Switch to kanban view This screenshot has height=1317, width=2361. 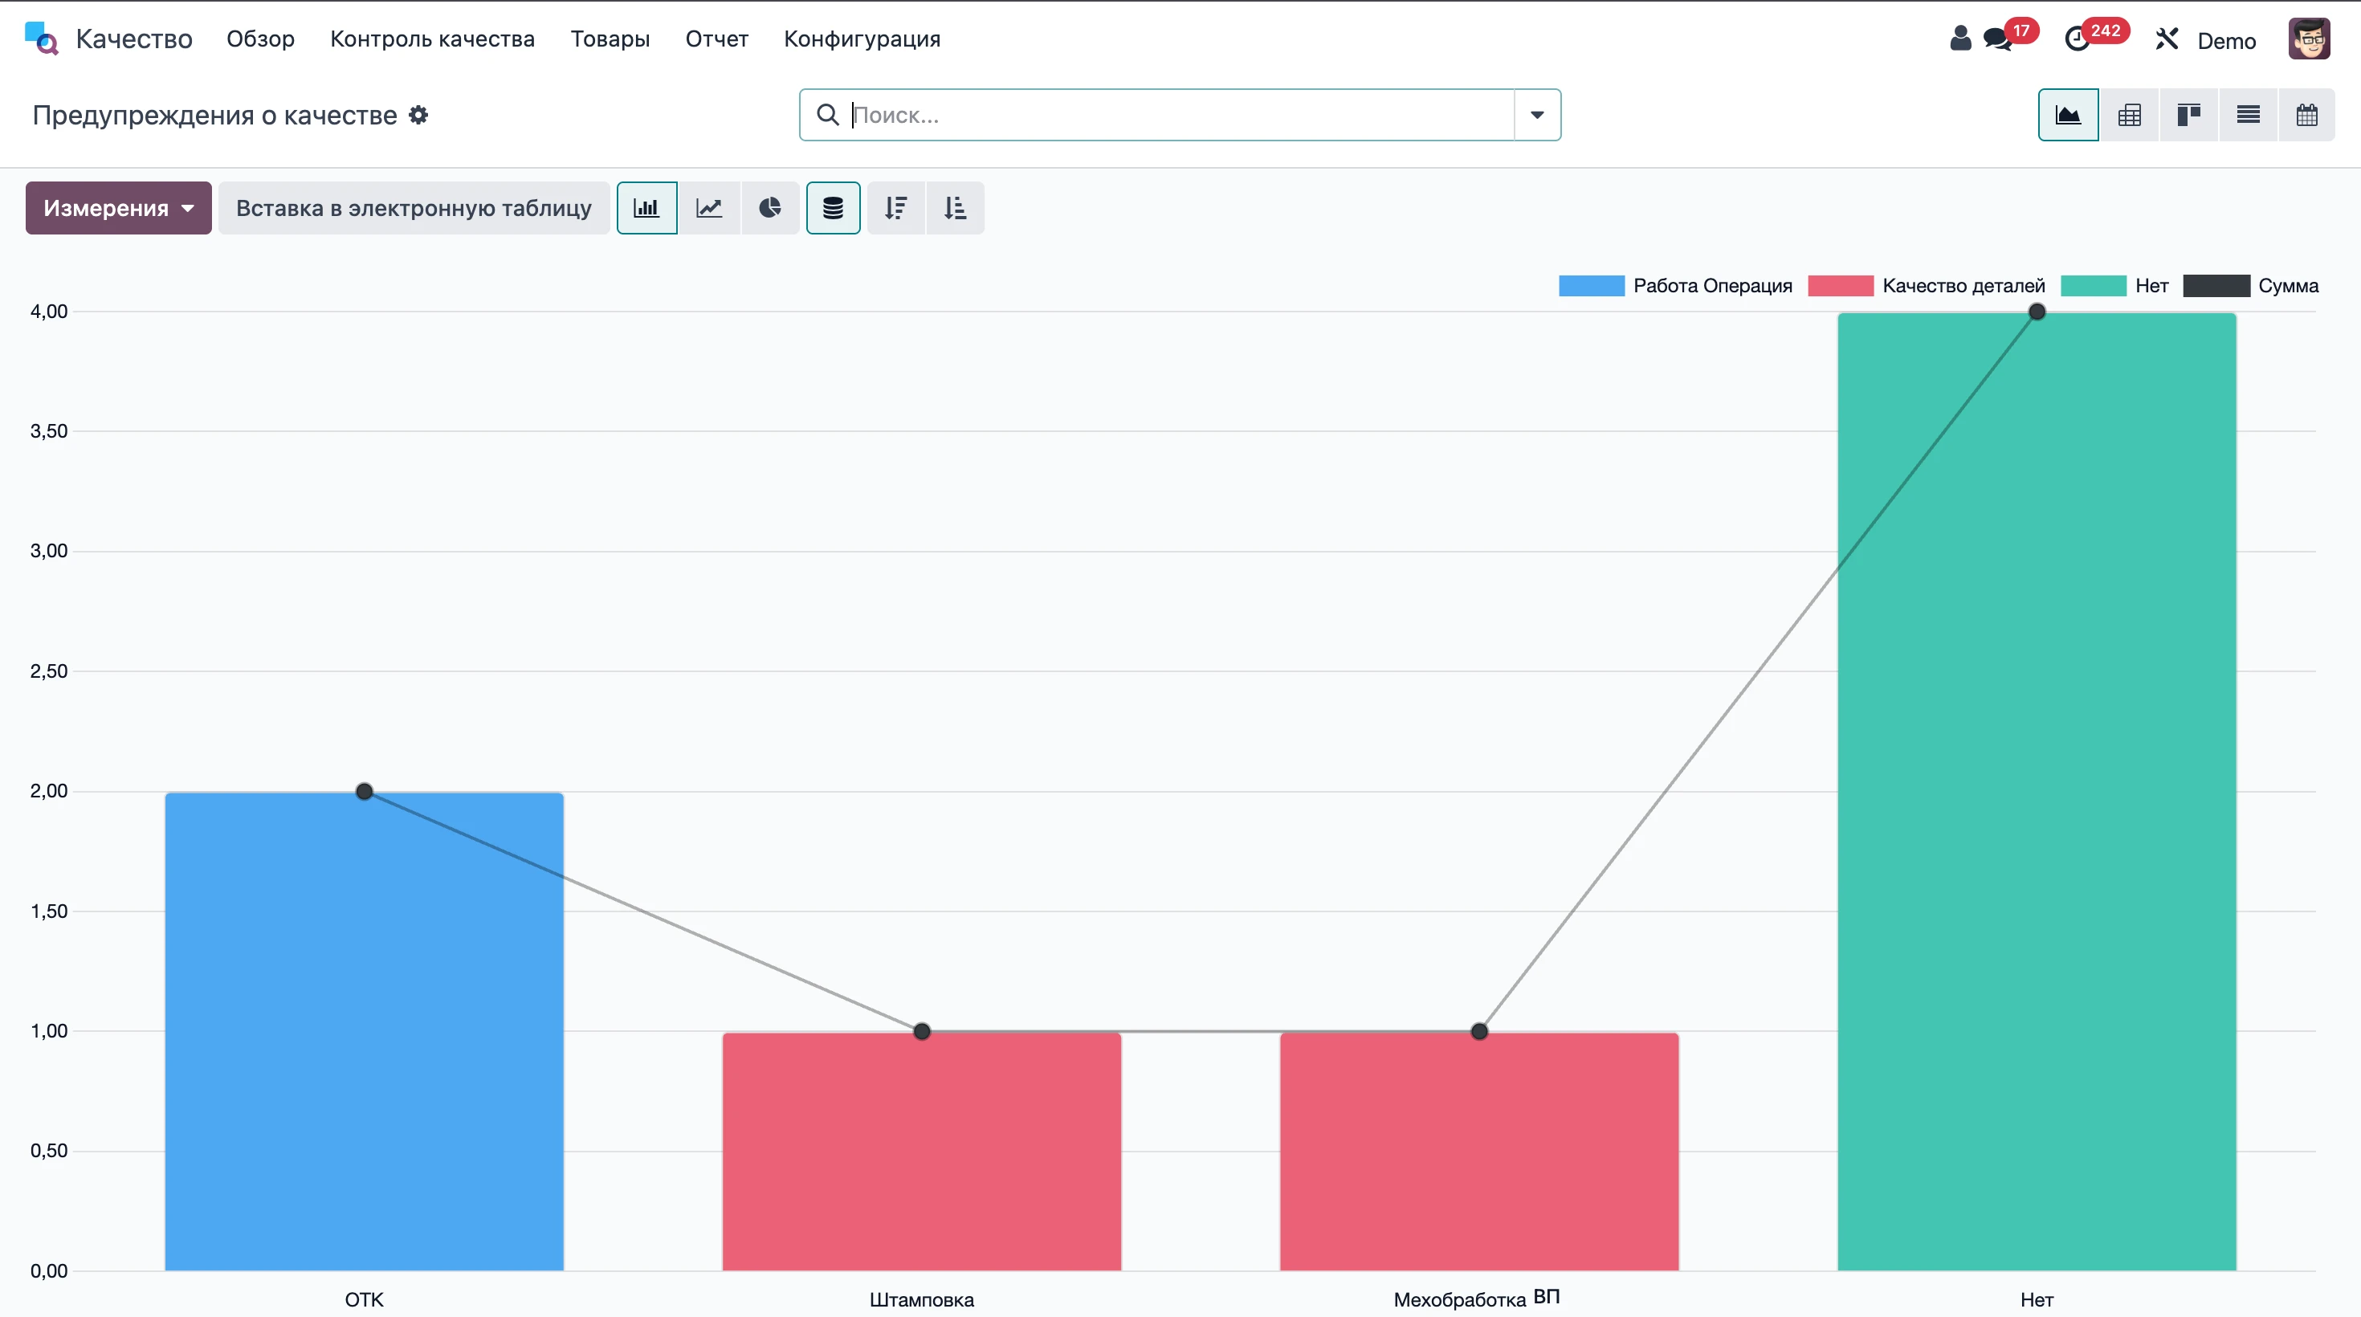coord(2188,115)
